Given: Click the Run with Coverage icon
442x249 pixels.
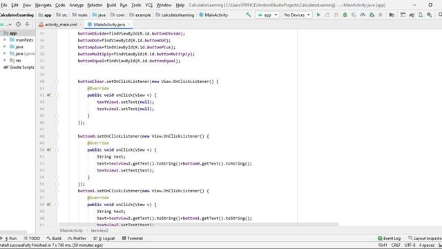Looking at the screenshot, I should point(354,15).
